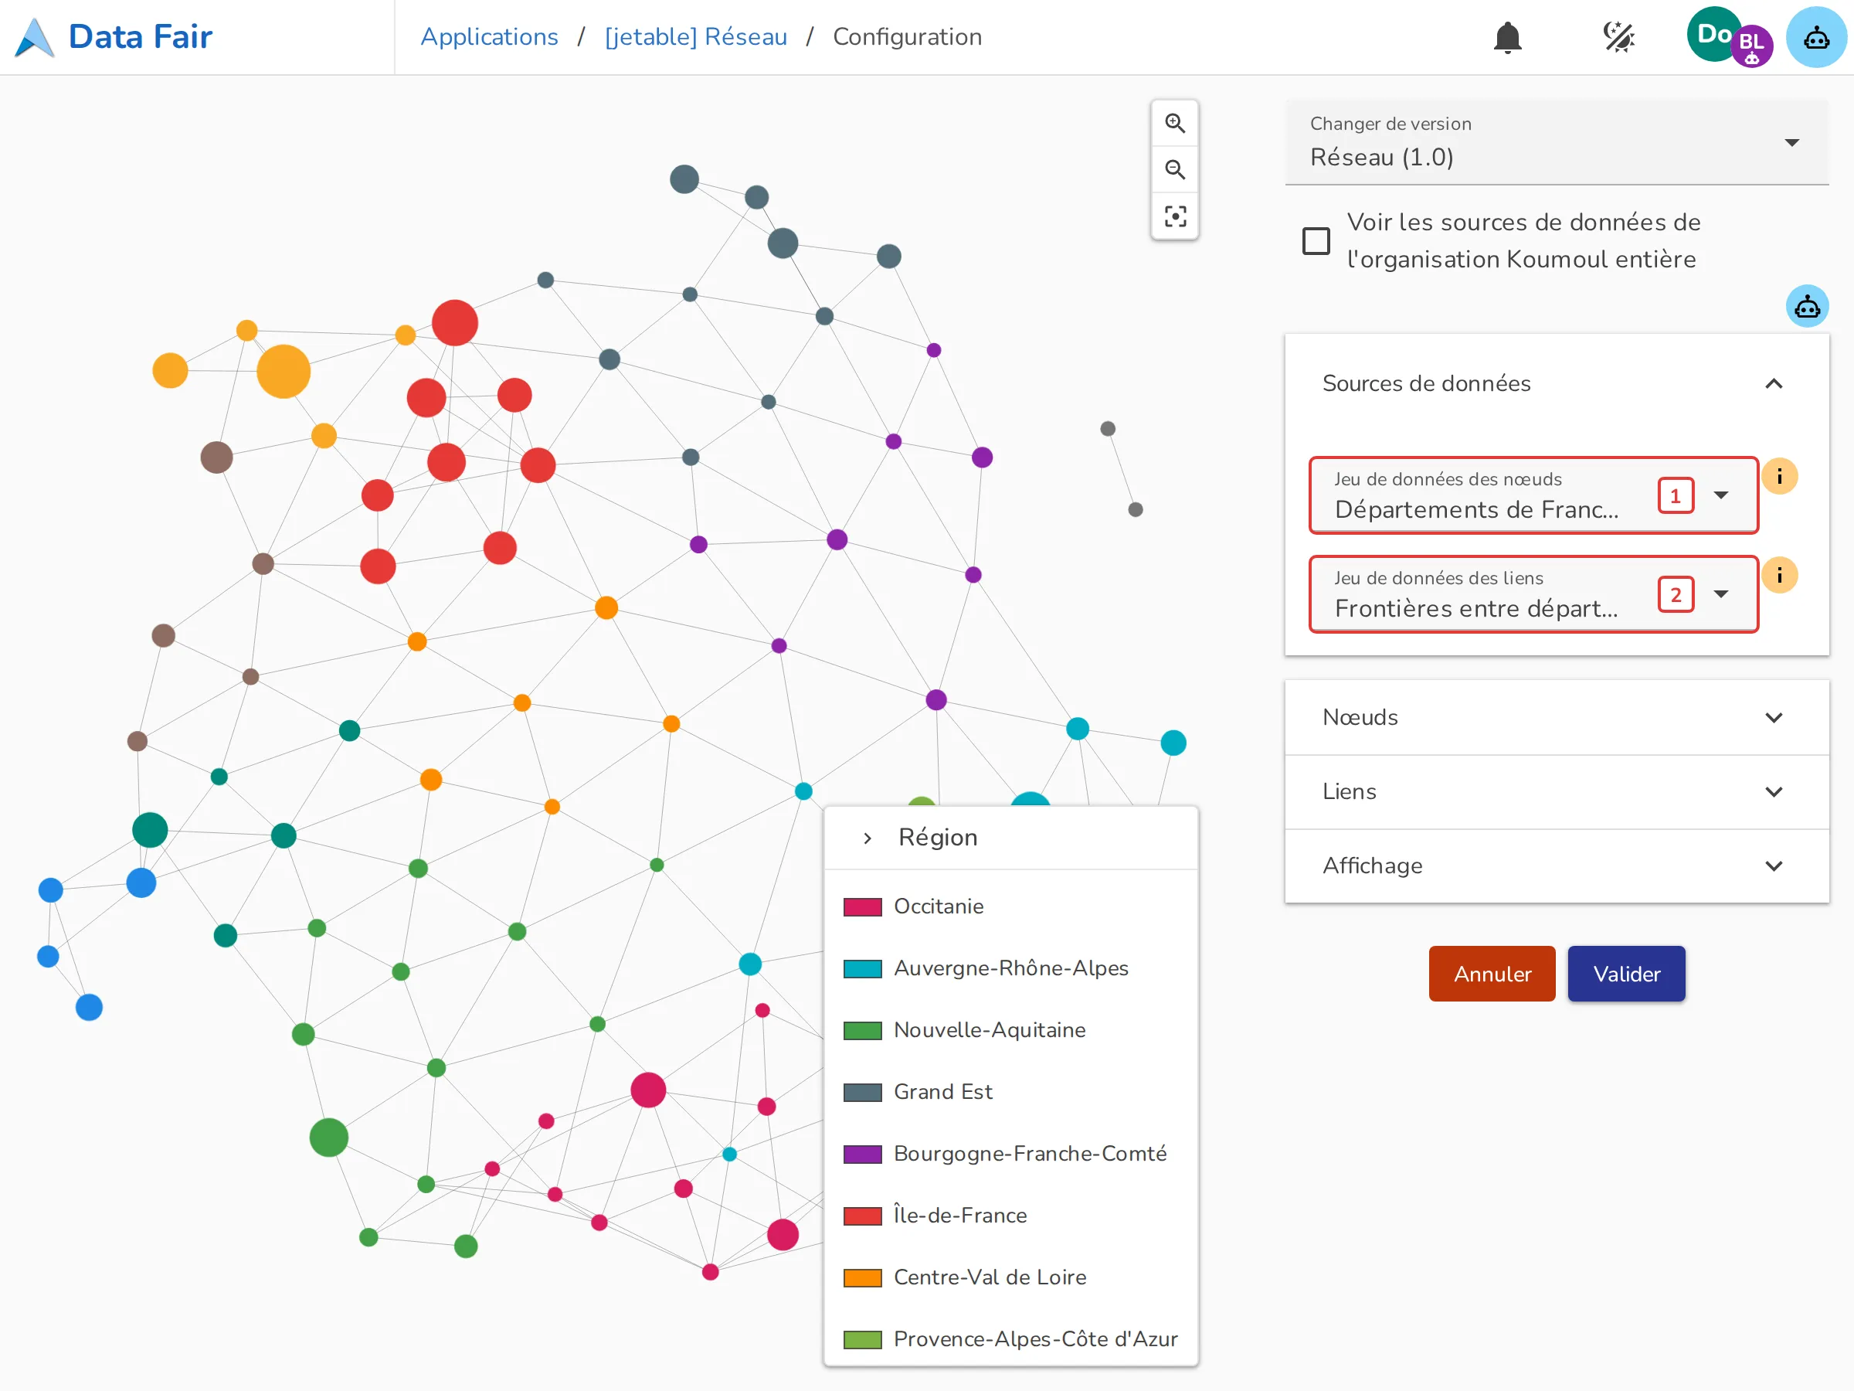Expand the Nœuds section
1854x1391 pixels.
point(1557,717)
